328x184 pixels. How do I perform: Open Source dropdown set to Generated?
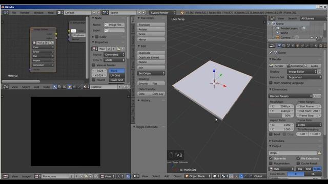click(x=114, y=55)
